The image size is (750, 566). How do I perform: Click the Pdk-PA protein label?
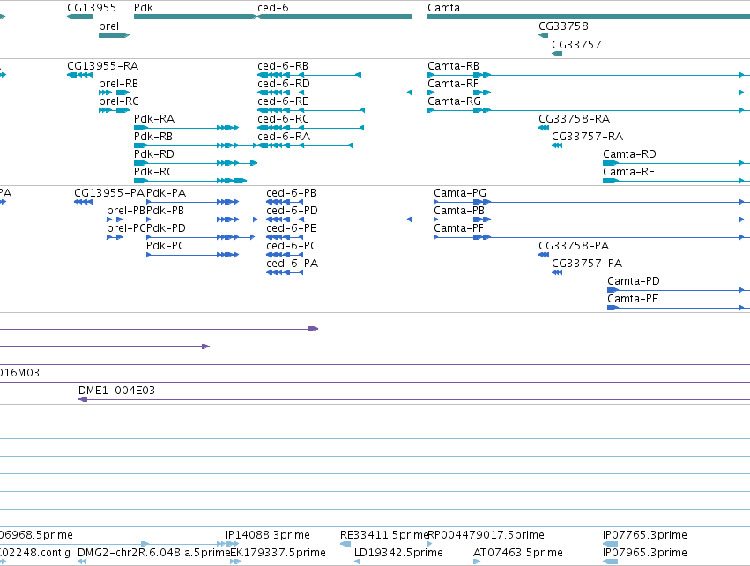click(166, 193)
